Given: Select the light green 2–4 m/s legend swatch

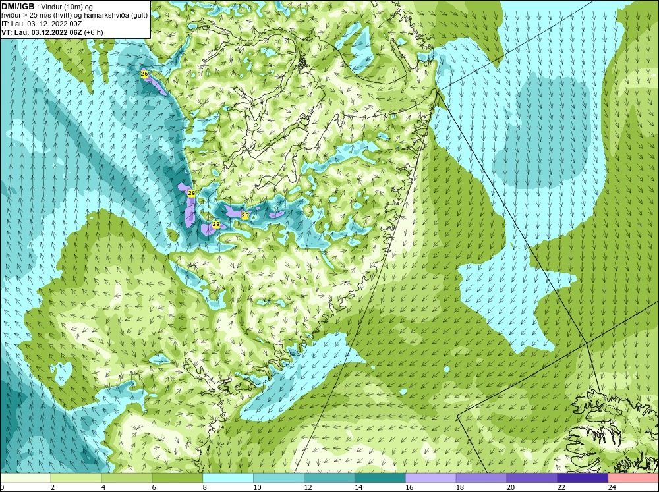Looking at the screenshot, I should (x=76, y=478).
